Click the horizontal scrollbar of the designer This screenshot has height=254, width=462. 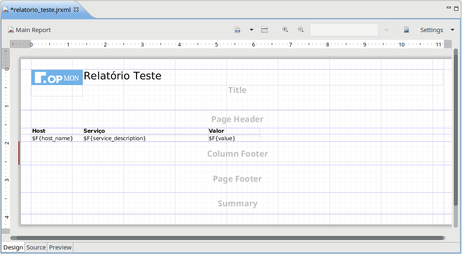point(227,238)
